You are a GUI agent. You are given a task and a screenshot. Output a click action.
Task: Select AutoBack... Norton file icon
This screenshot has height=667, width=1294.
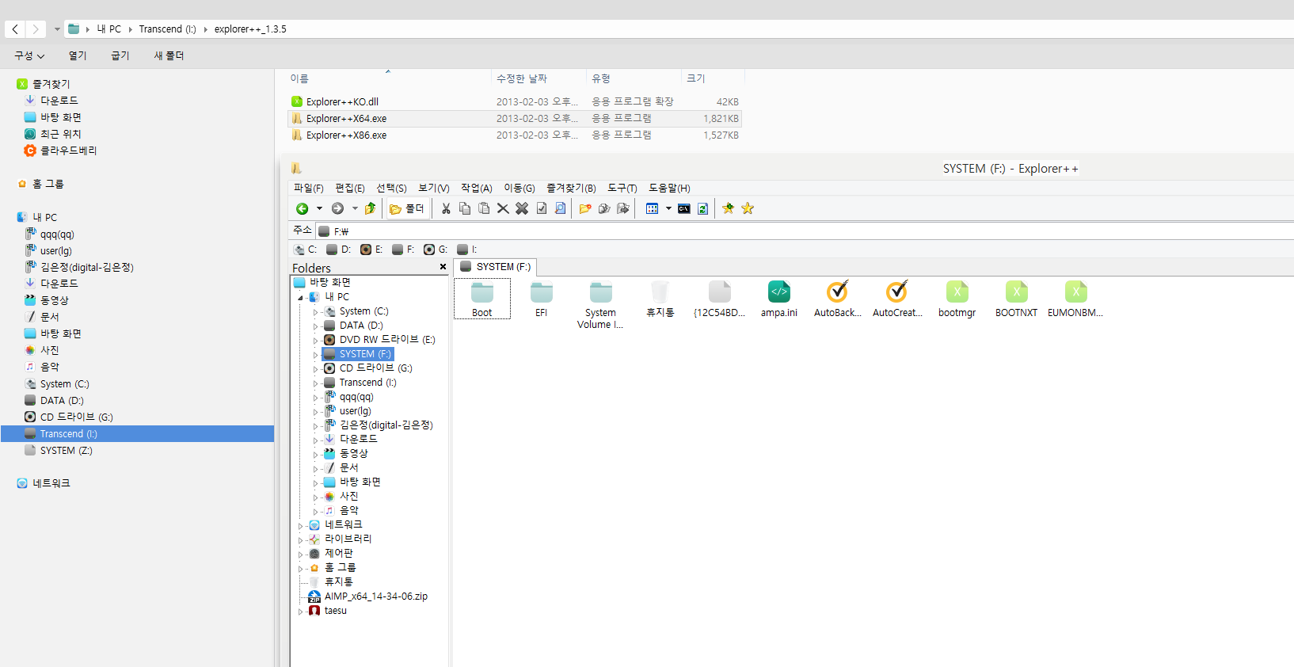pyautogui.click(x=838, y=299)
